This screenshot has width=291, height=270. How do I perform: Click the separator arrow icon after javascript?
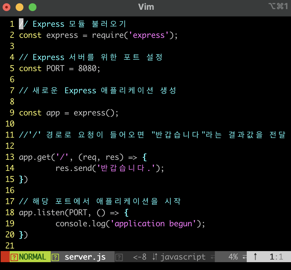tap(213, 257)
